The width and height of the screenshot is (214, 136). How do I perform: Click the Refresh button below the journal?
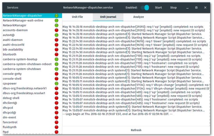pos(136,130)
